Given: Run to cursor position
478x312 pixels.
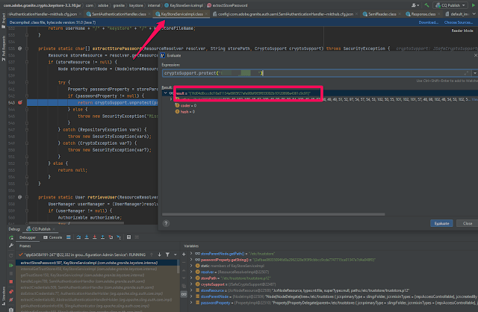Looking at the screenshot, I should click(119, 237).
